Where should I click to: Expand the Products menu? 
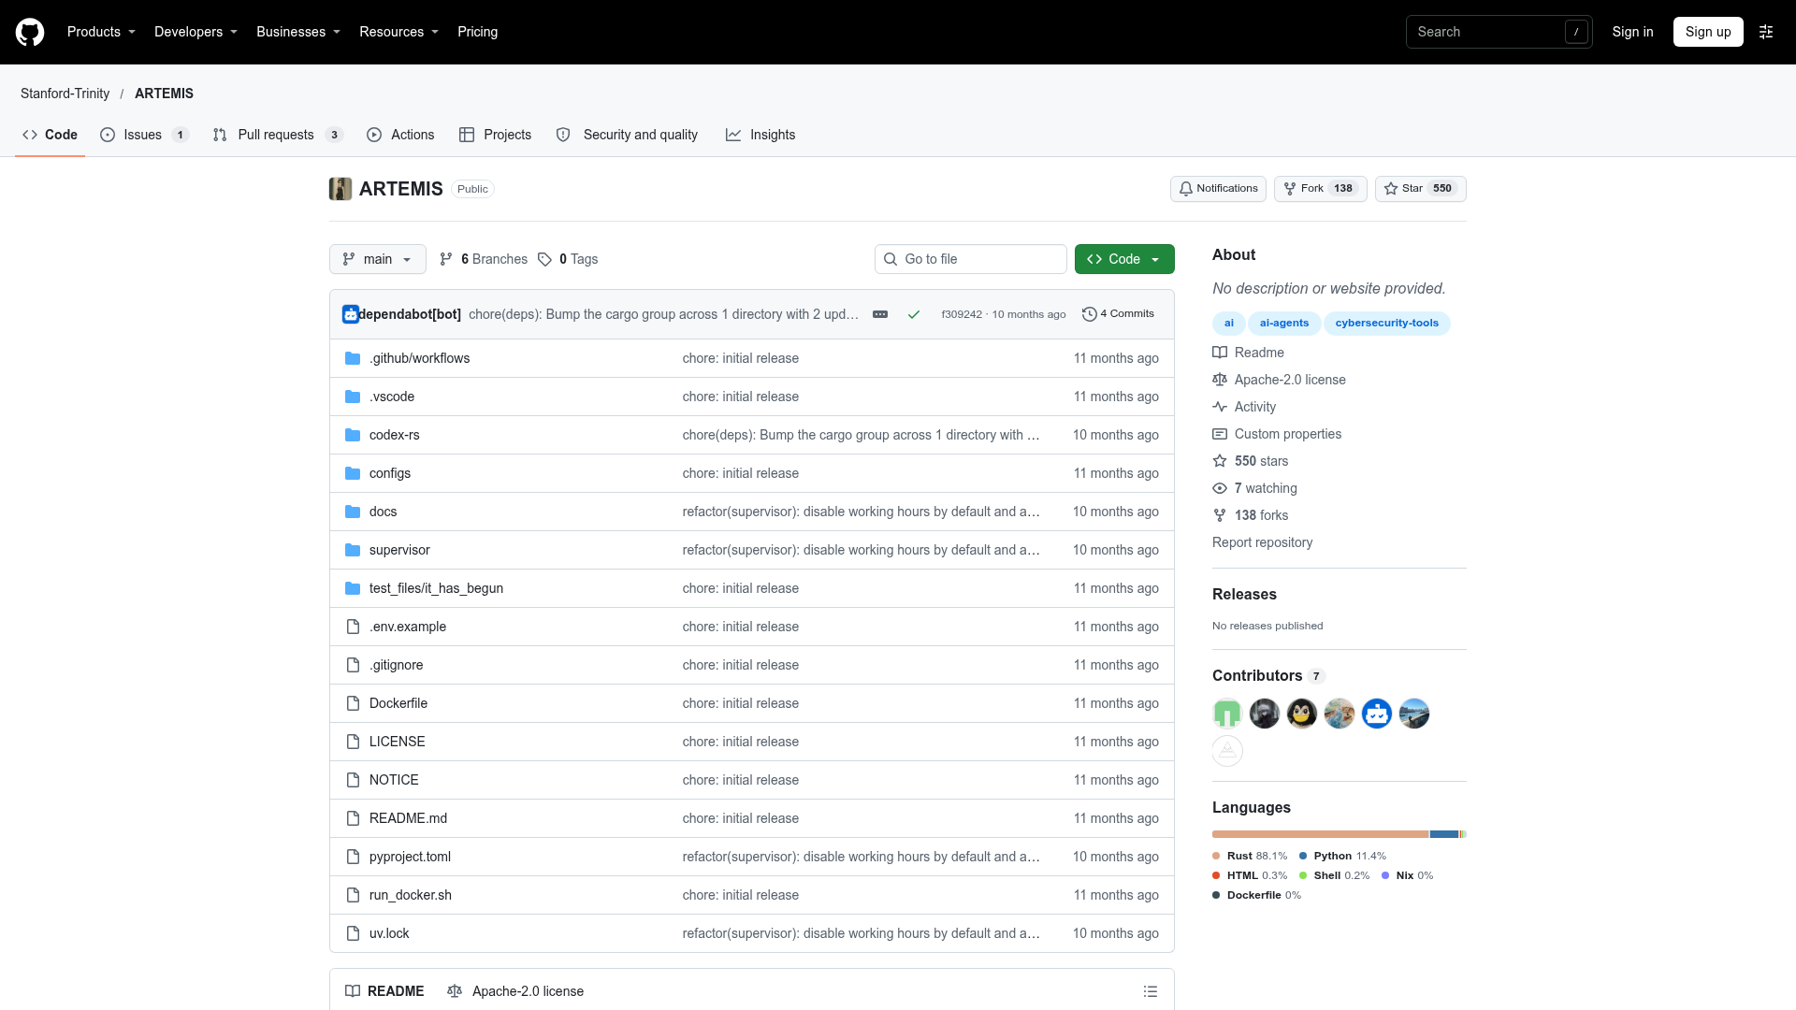coord(101,32)
